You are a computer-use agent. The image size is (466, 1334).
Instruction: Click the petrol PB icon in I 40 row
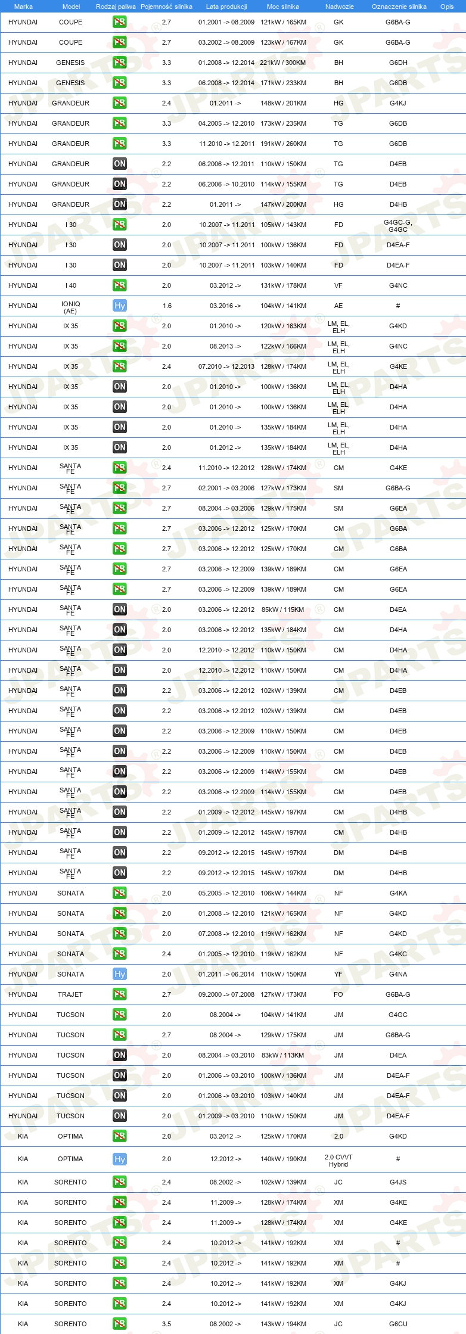pyautogui.click(x=119, y=285)
